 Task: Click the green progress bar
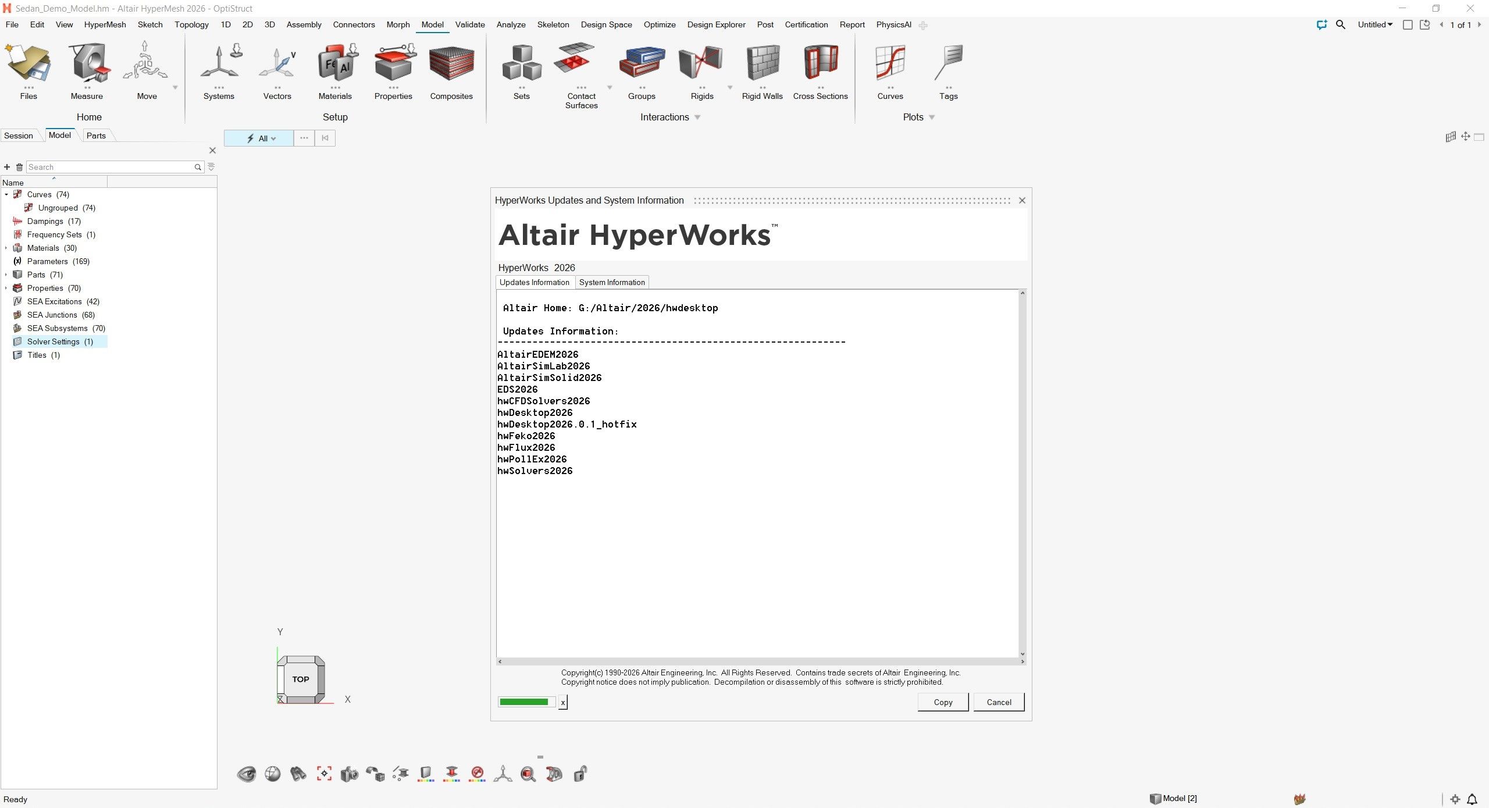(525, 702)
